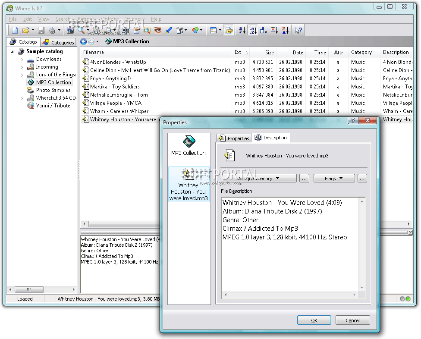This screenshot has width=421, height=339.
Task: Create a new catalog with the blank page icon
Action: [15, 30]
